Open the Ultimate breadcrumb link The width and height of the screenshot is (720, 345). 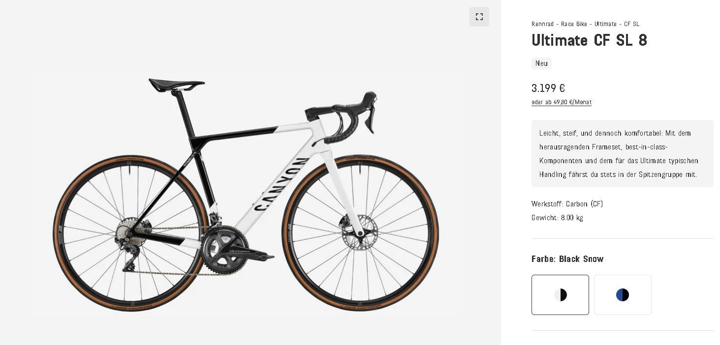click(x=605, y=24)
